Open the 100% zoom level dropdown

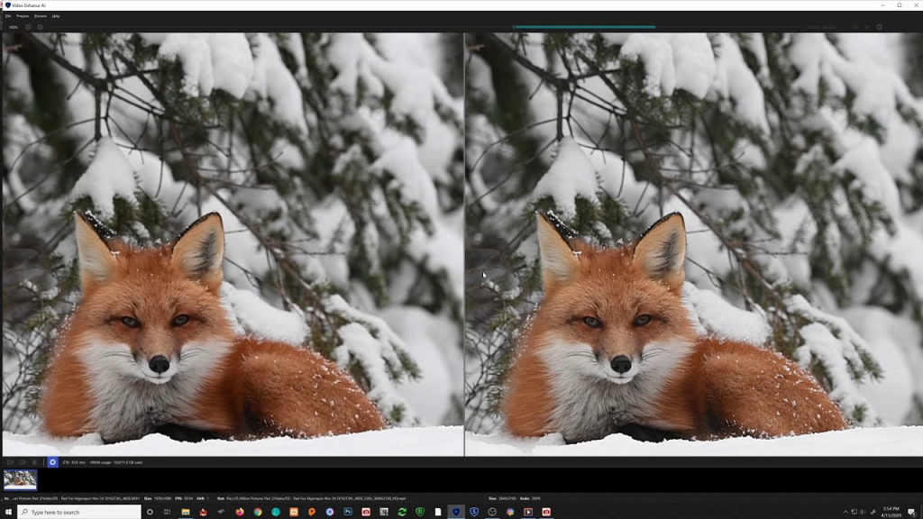[14, 27]
